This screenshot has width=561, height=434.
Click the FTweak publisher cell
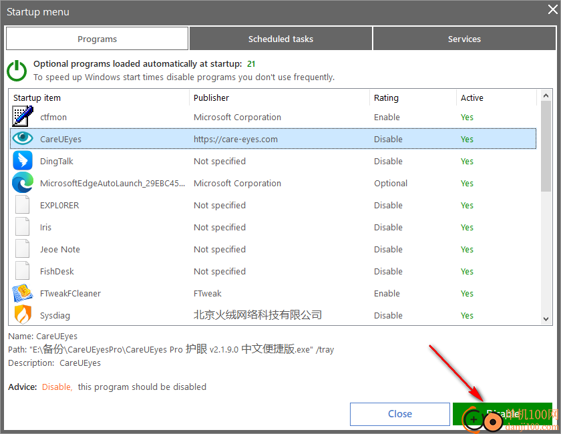click(208, 293)
